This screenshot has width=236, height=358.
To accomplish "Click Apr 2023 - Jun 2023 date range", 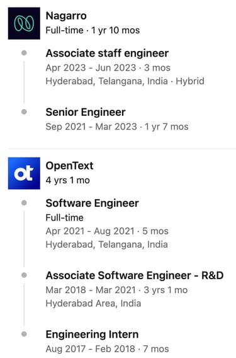I will pyautogui.click(x=91, y=68).
